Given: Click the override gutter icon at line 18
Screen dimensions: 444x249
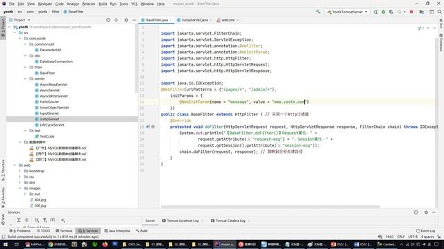Looking at the screenshot, I should pyautogui.click(x=148, y=127).
